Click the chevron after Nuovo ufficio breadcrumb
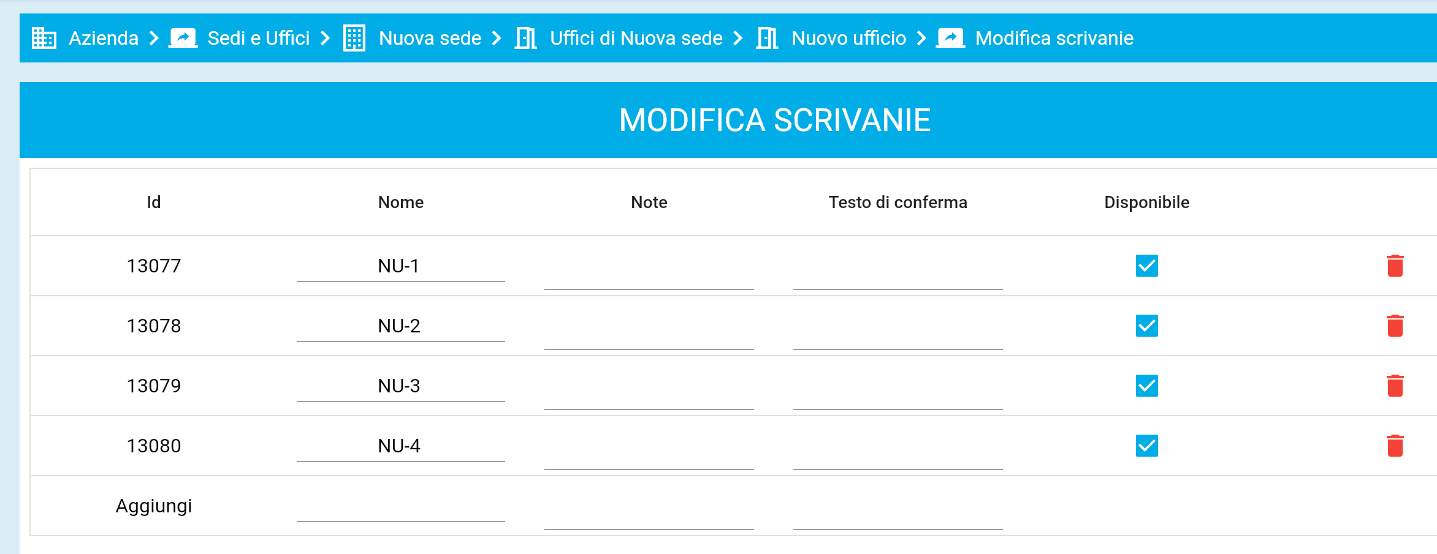1437x554 pixels. (x=921, y=38)
